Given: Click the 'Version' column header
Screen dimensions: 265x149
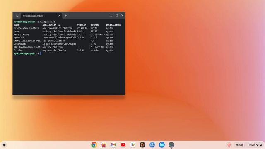Looking at the screenshot, I should [82, 25].
